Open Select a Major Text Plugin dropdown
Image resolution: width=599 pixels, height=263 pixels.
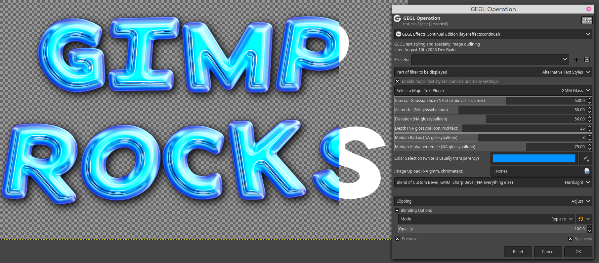point(493,90)
